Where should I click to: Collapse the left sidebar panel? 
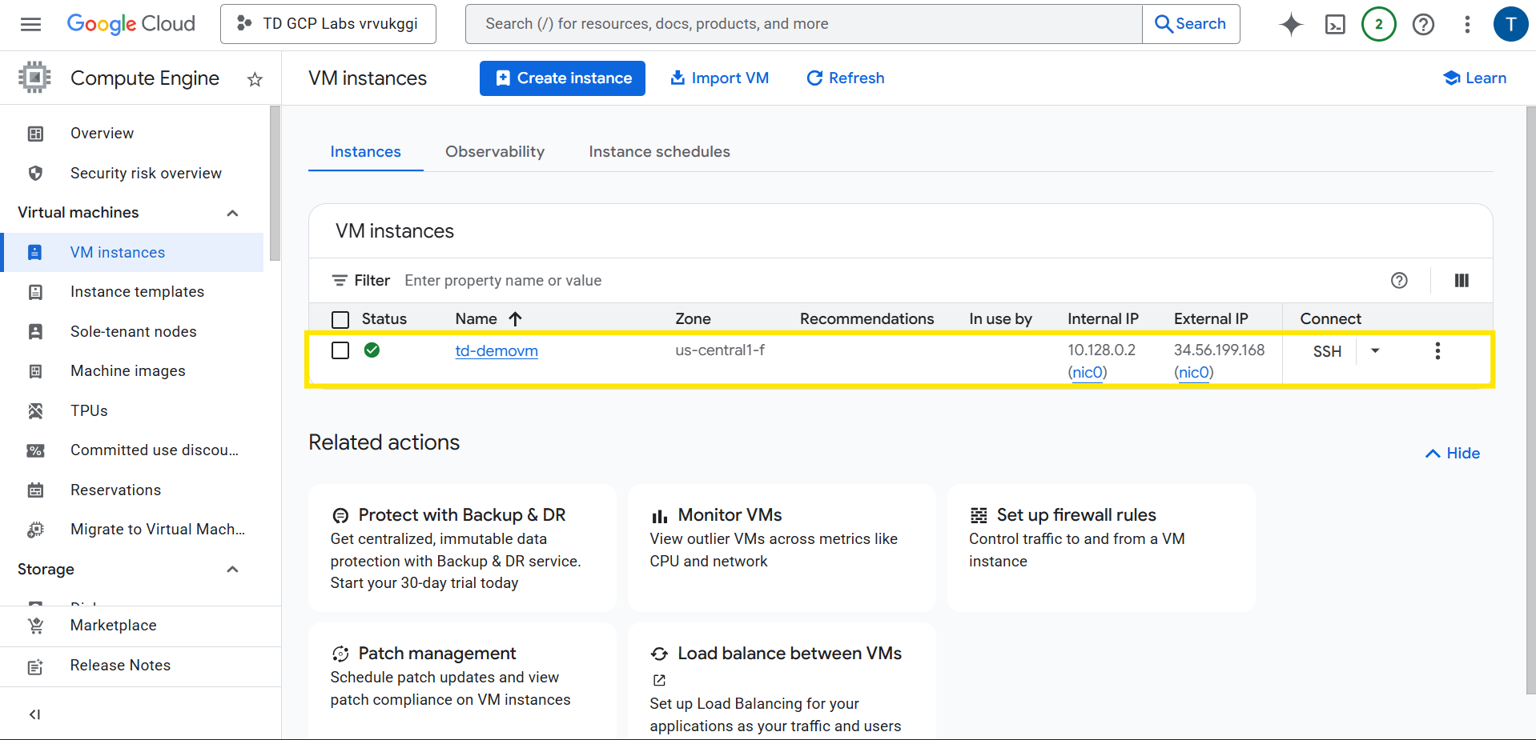click(x=34, y=714)
